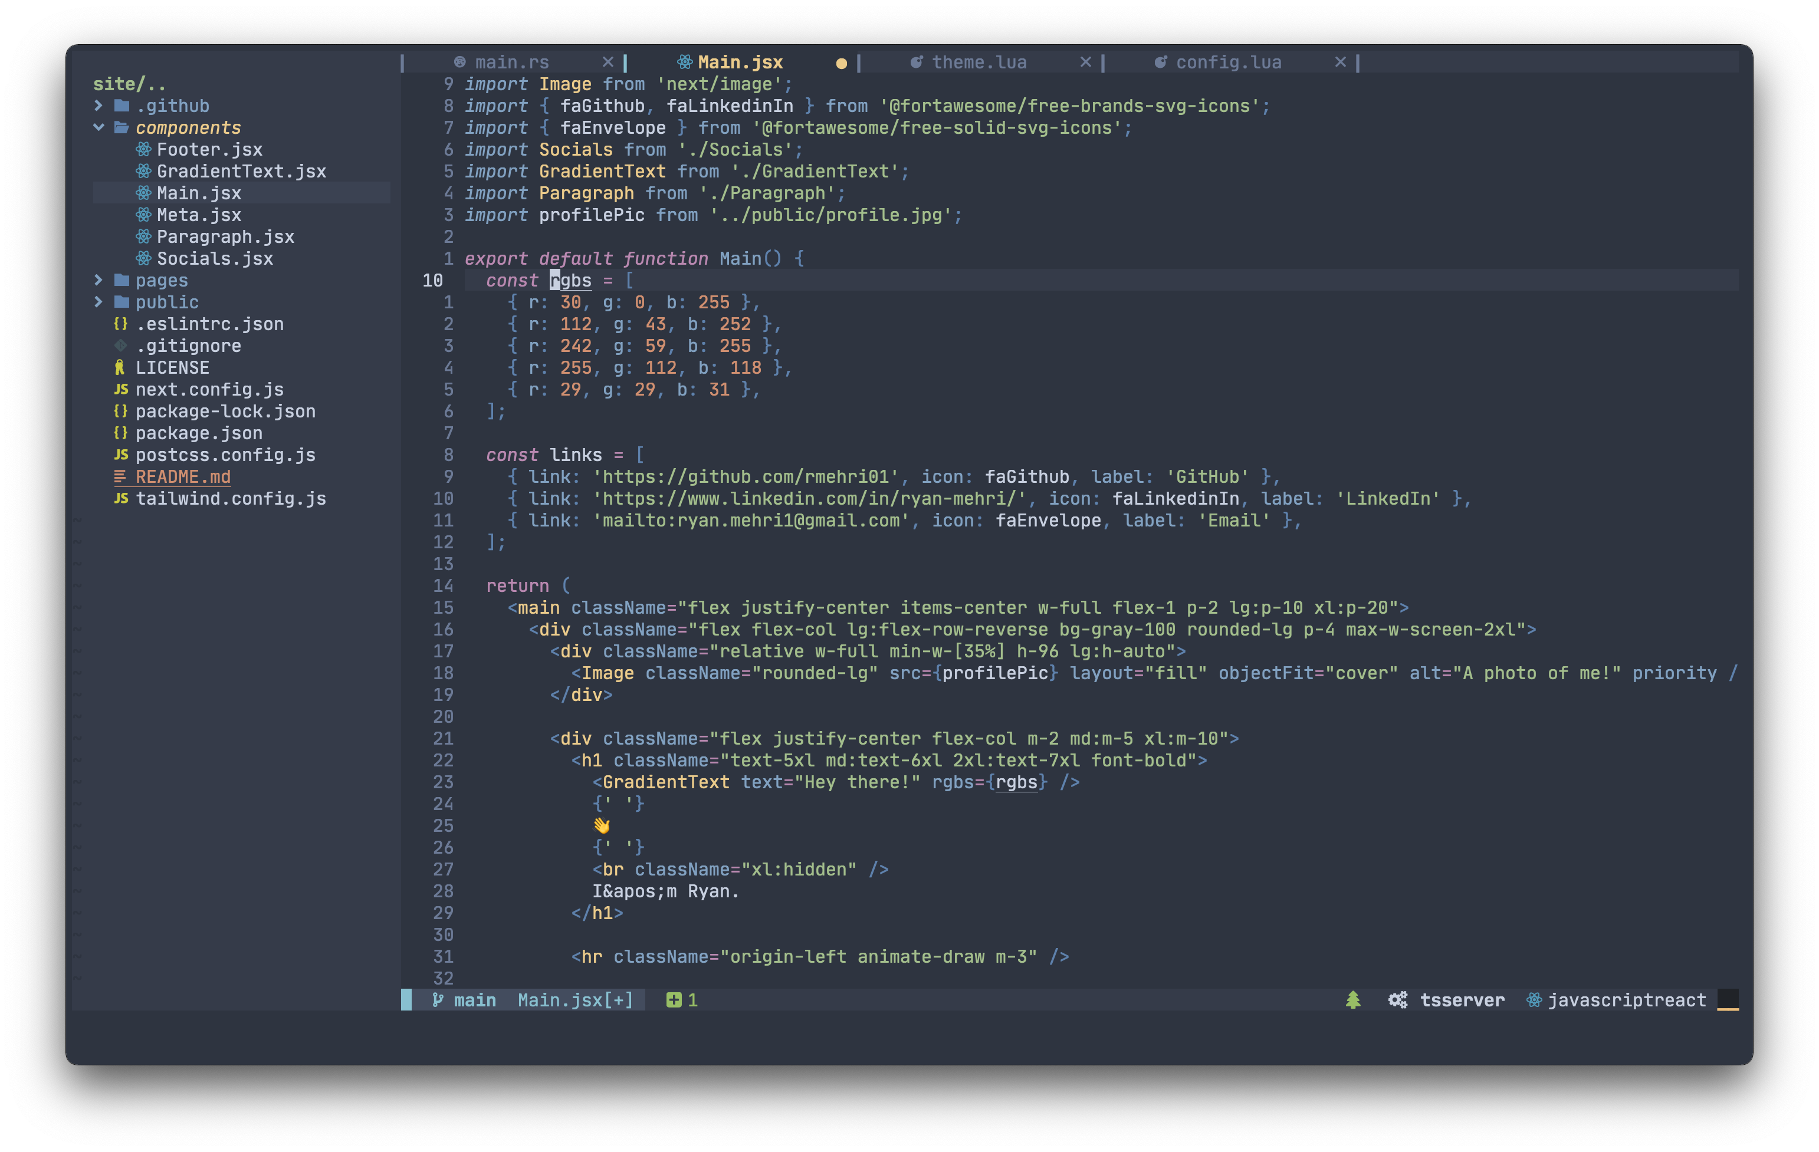Open README.md in the file tree
This screenshot has height=1152, width=1819.
(183, 477)
